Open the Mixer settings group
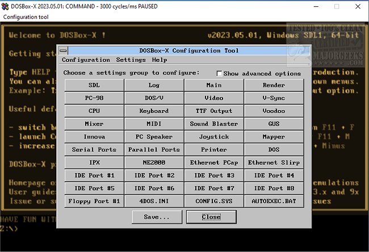369x252 pixels. point(94,124)
